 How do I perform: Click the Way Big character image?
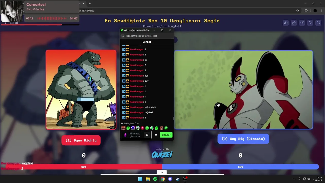point(243,90)
